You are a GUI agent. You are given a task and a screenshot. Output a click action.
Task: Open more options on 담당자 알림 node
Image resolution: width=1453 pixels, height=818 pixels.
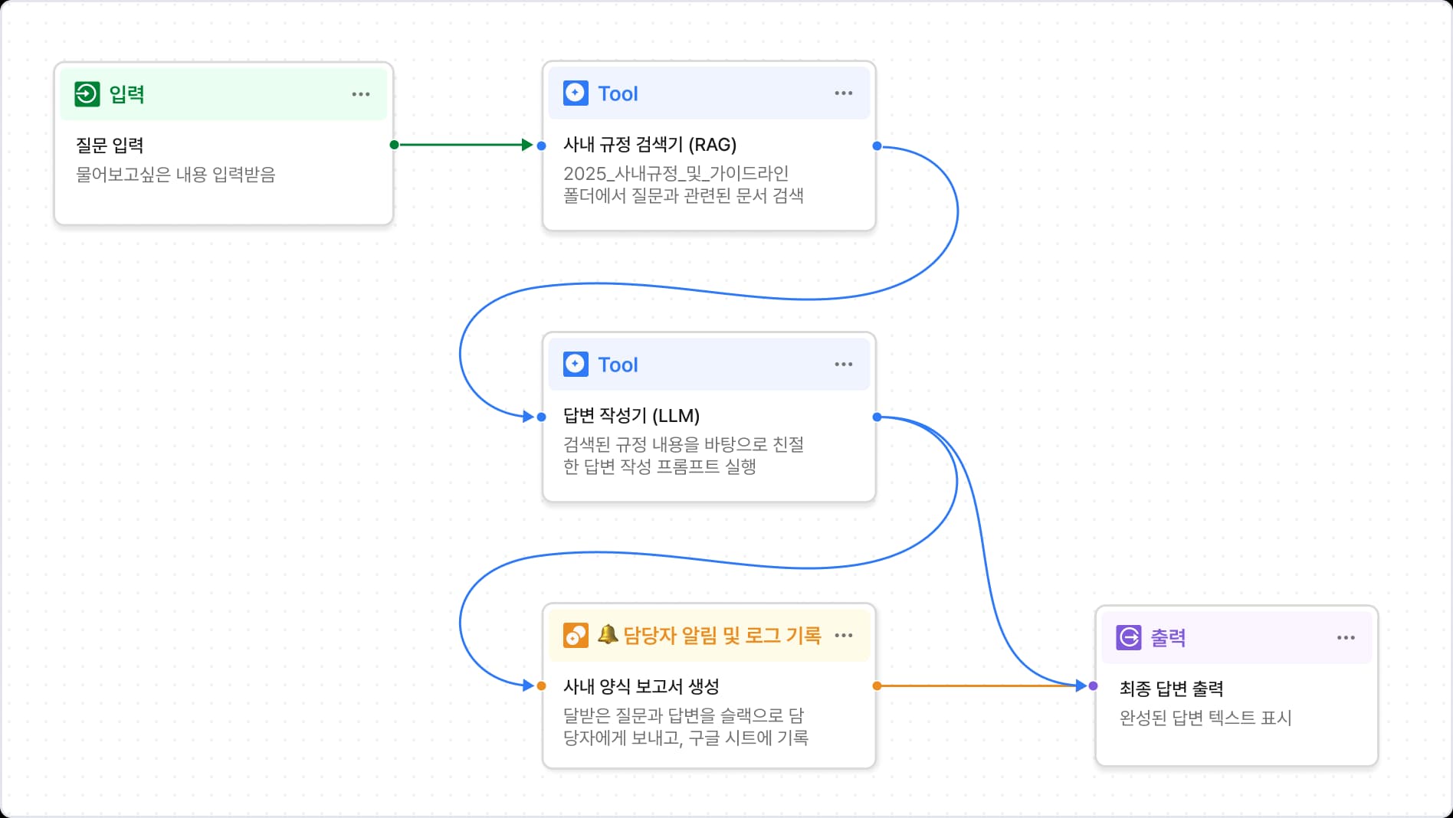(x=843, y=636)
